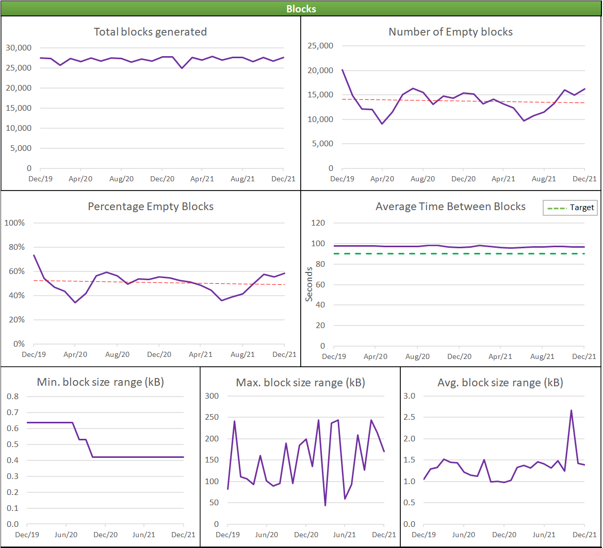Click "40" on the Average Time Between Blocks axis
603x548 pixels.
320,305
